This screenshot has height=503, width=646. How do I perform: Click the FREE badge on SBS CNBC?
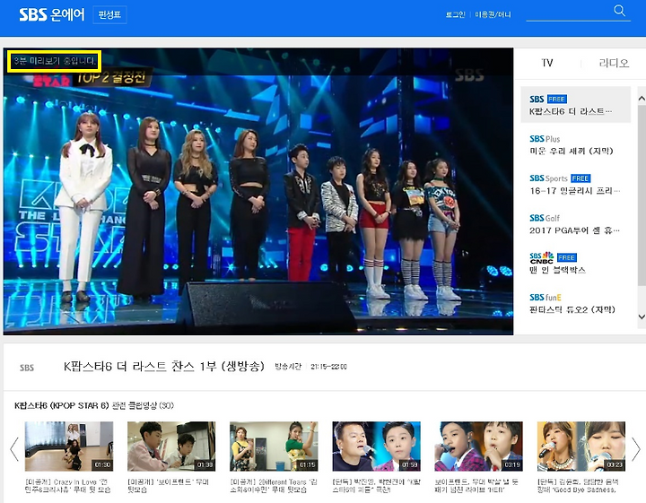566,257
